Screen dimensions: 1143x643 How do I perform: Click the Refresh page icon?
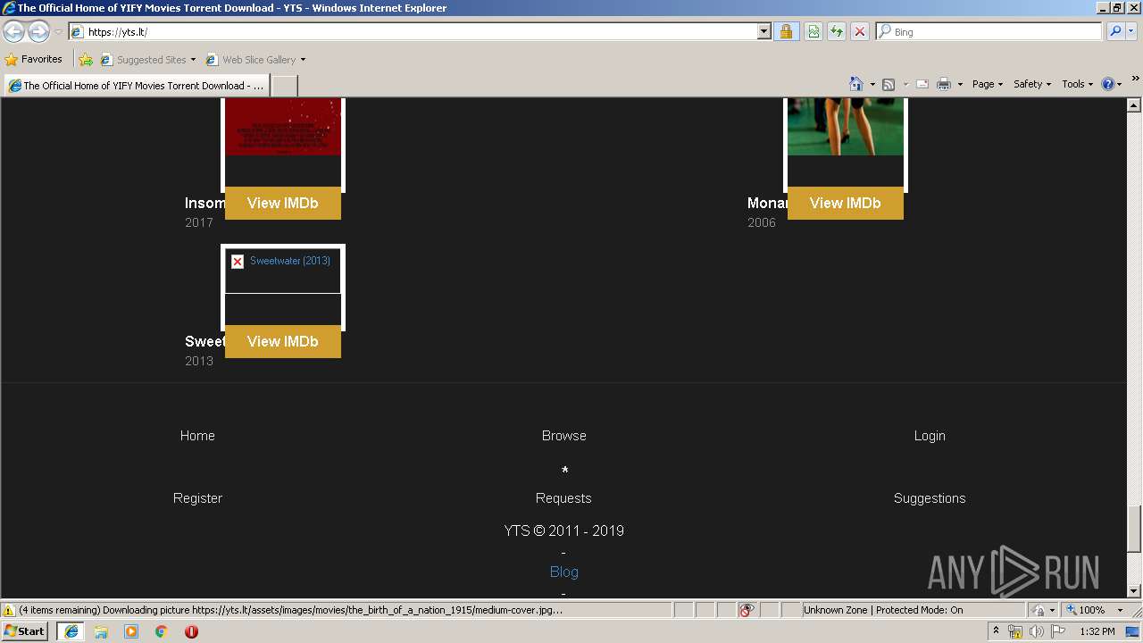837,31
